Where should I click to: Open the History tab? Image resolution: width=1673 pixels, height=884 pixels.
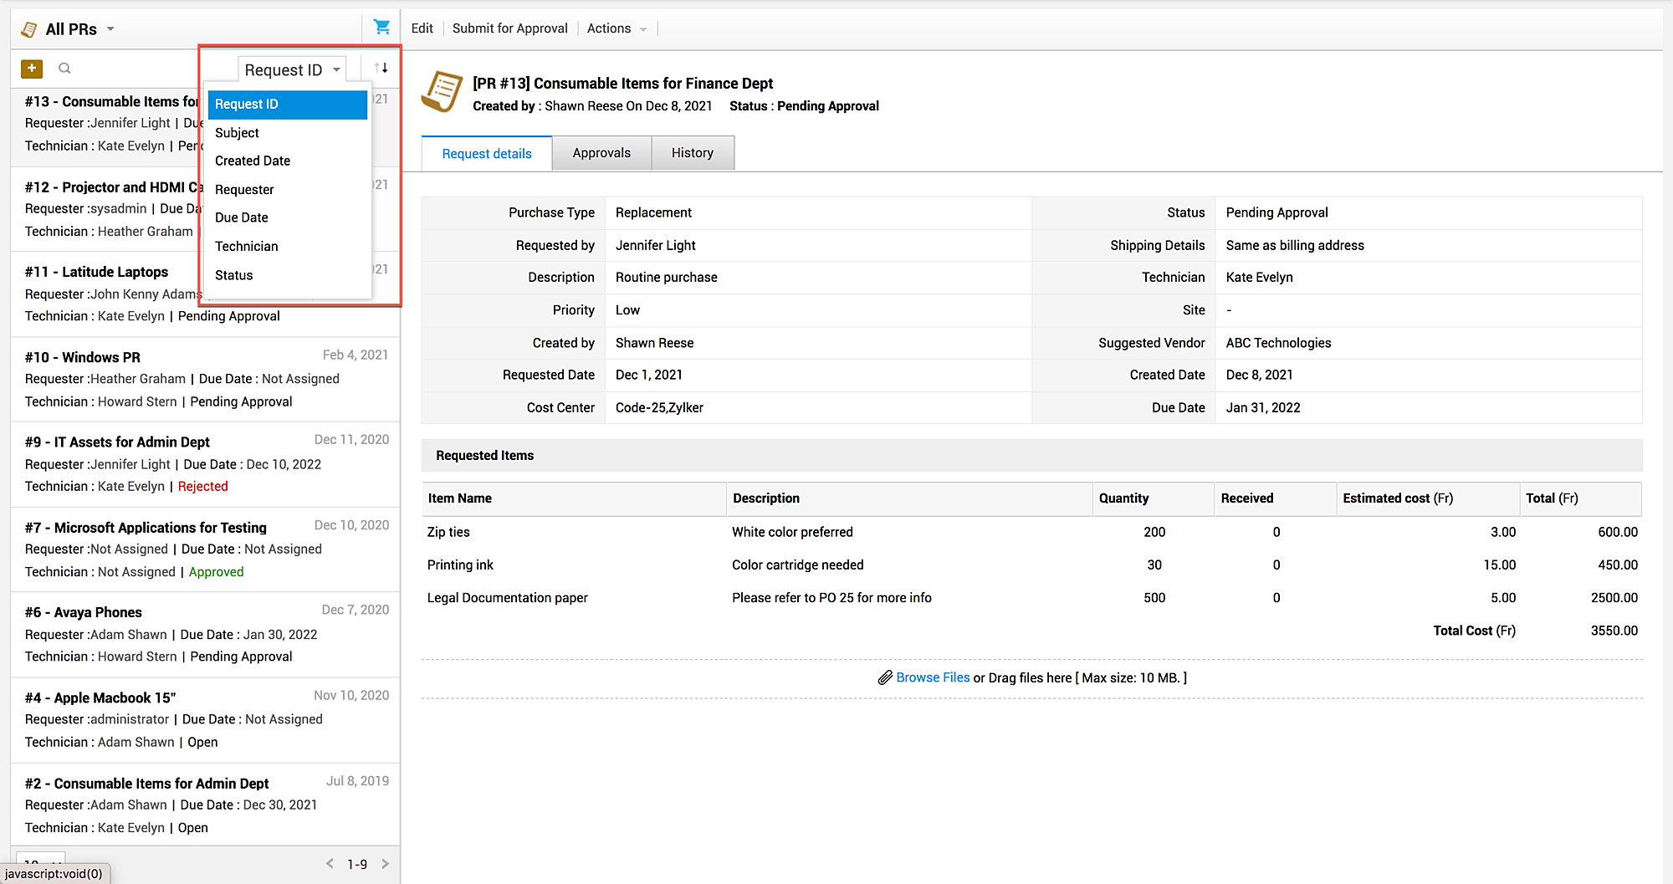(x=693, y=153)
